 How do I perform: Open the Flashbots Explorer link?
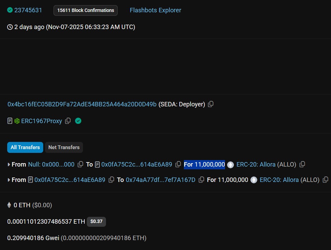click(155, 10)
